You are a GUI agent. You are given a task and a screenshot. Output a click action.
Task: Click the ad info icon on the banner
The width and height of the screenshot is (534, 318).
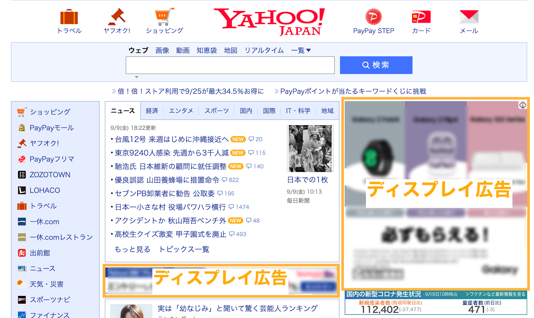click(523, 105)
